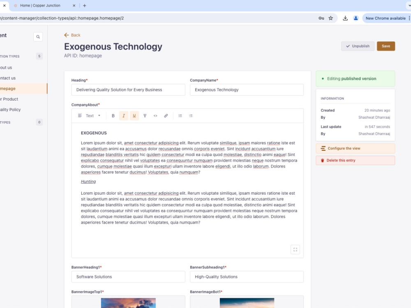411x308 pixels.
Task: Open Chrome downloads
Action: click(345, 18)
